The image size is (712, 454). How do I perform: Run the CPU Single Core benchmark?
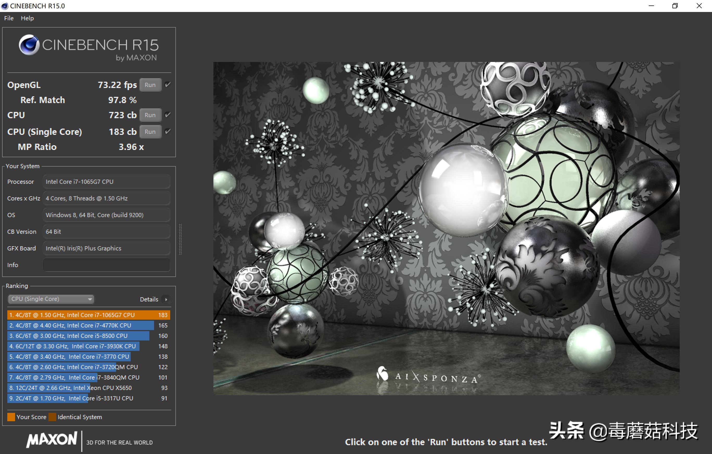tap(150, 132)
